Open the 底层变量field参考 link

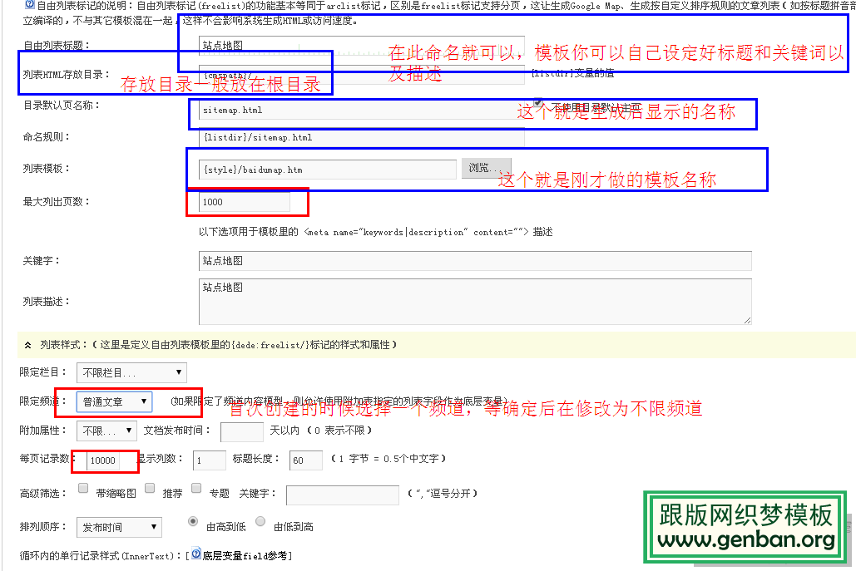point(245,556)
